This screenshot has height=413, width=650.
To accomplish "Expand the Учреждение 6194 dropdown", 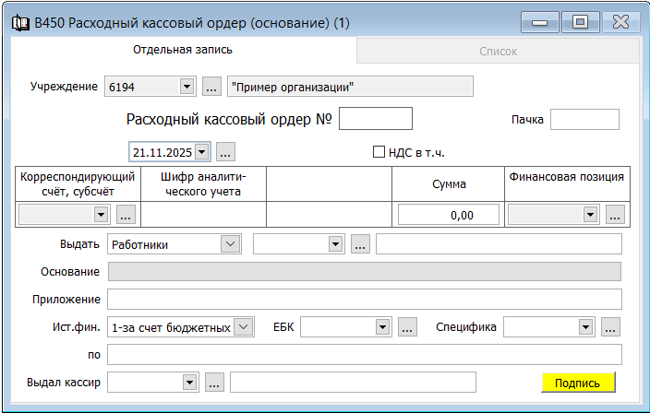I will [186, 87].
